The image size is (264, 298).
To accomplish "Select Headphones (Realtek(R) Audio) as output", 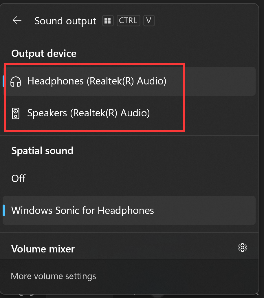I will pos(129,81).
